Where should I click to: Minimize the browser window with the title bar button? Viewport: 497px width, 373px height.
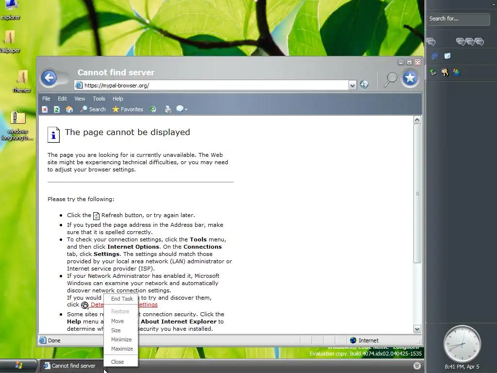click(x=401, y=63)
